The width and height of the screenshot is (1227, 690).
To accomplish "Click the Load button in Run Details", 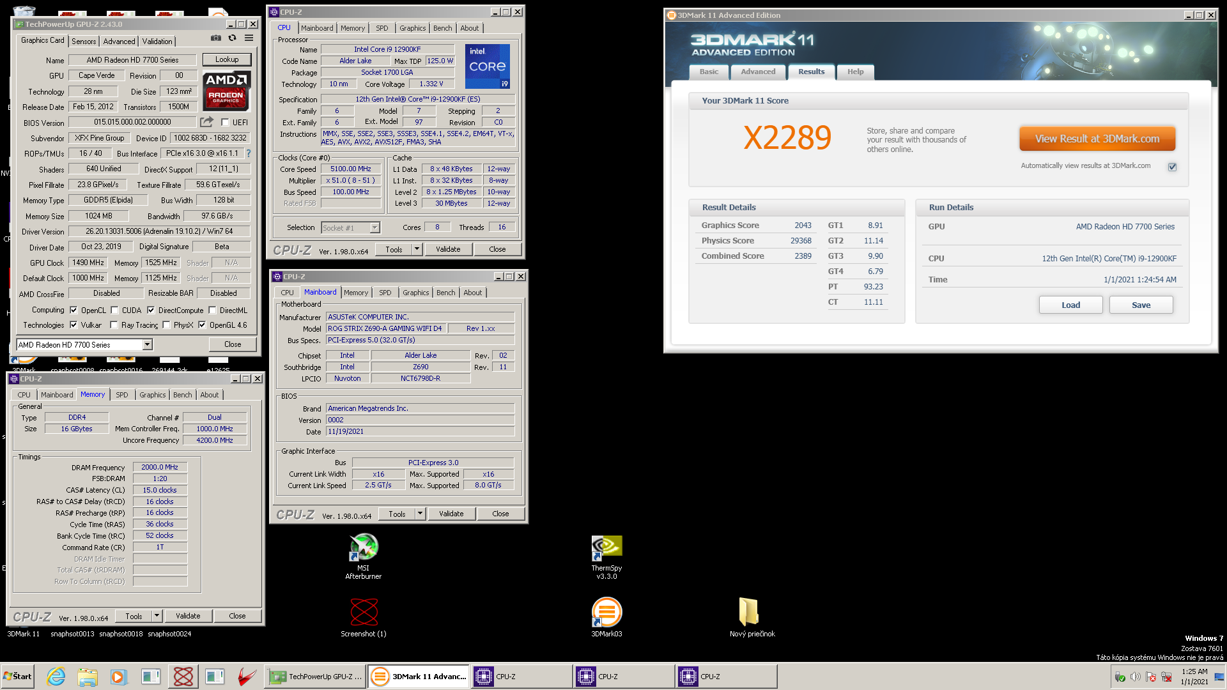I will tap(1071, 305).
